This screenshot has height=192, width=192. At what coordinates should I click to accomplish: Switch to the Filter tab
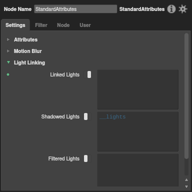(41, 25)
